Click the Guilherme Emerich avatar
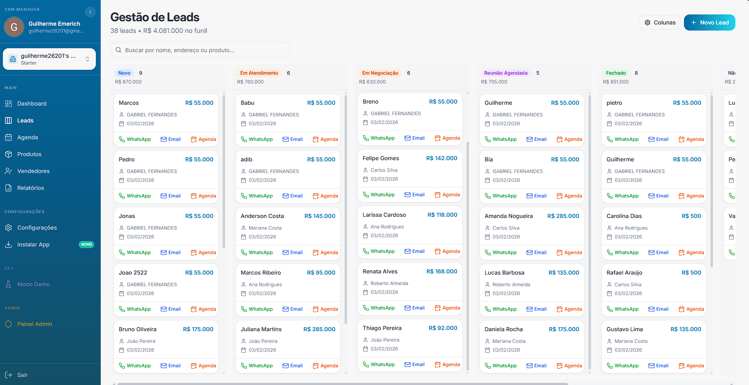The height and width of the screenshot is (385, 749). point(14,27)
